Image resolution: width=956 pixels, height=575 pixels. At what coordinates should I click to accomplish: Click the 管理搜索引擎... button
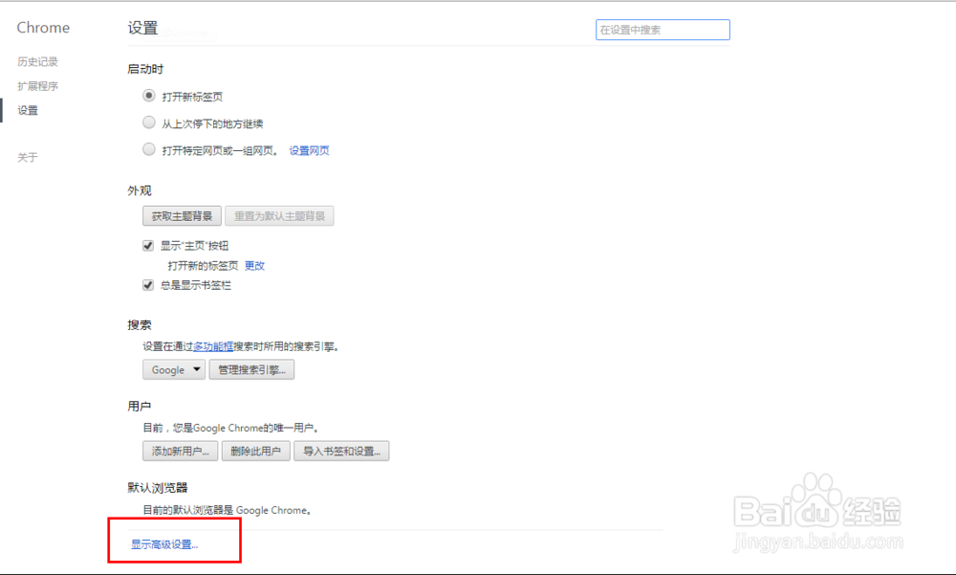(251, 370)
